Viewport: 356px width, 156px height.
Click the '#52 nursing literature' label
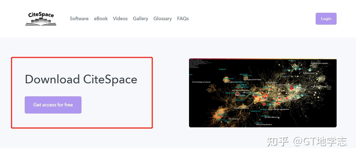click(264, 124)
